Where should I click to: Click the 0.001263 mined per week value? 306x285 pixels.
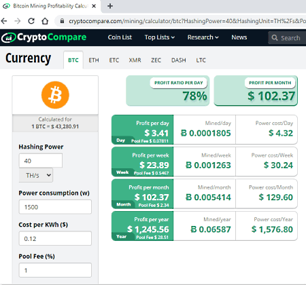click(208, 165)
